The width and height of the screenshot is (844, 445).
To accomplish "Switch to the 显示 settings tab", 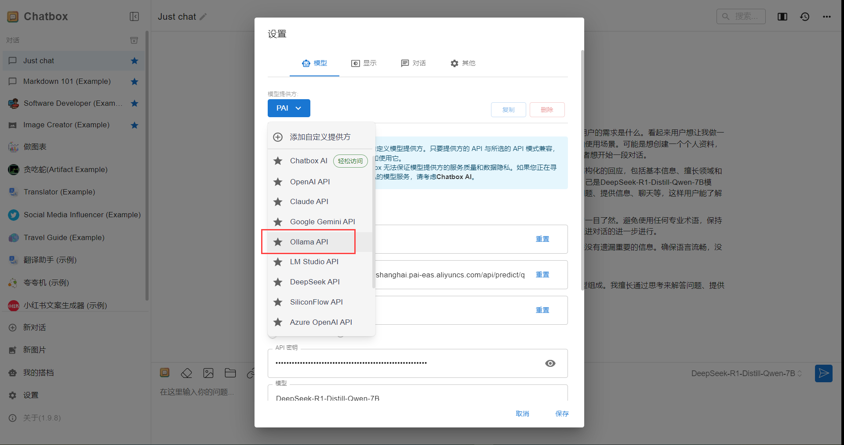I will 364,63.
